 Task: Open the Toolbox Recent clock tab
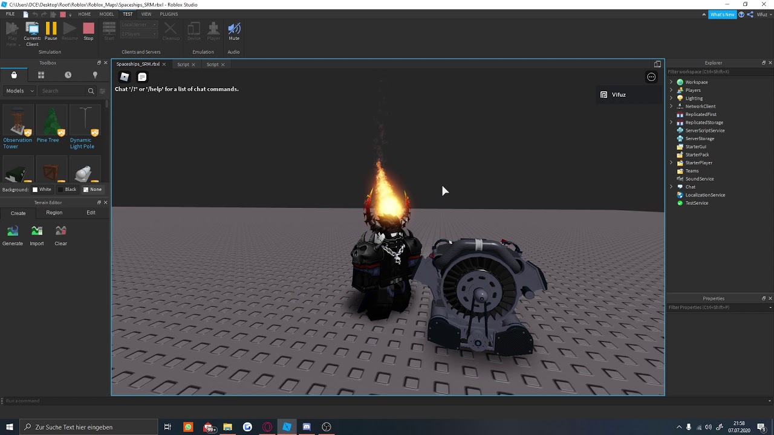68,75
